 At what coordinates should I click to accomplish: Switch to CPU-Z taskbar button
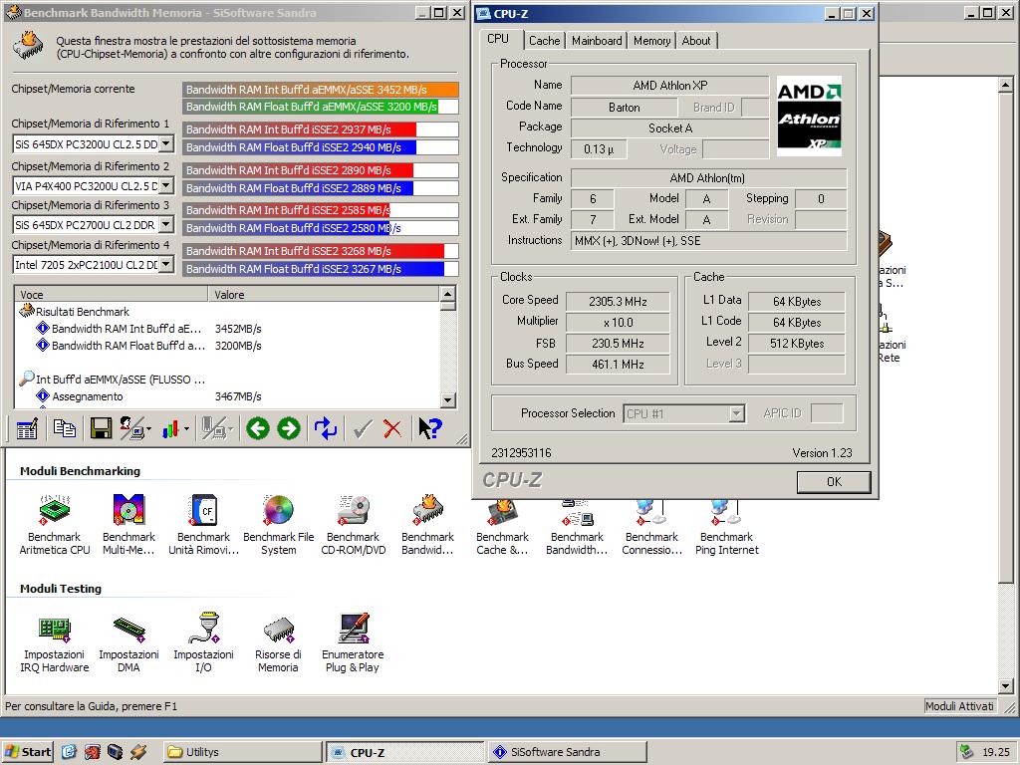pyautogui.click(x=405, y=752)
